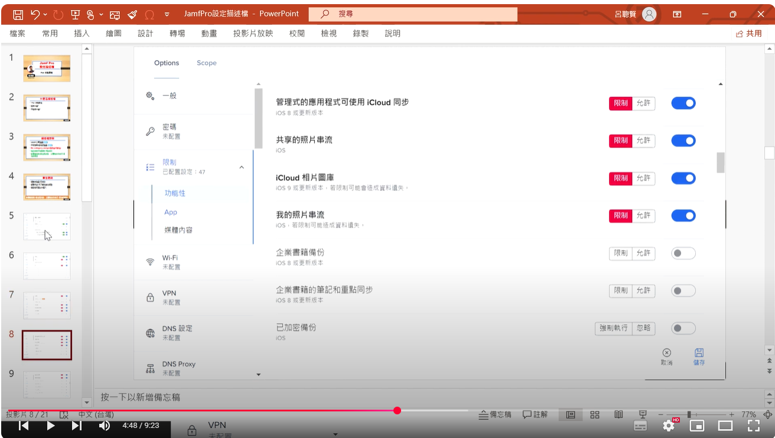Toggle touch/mouse mode icon

(x=90, y=14)
